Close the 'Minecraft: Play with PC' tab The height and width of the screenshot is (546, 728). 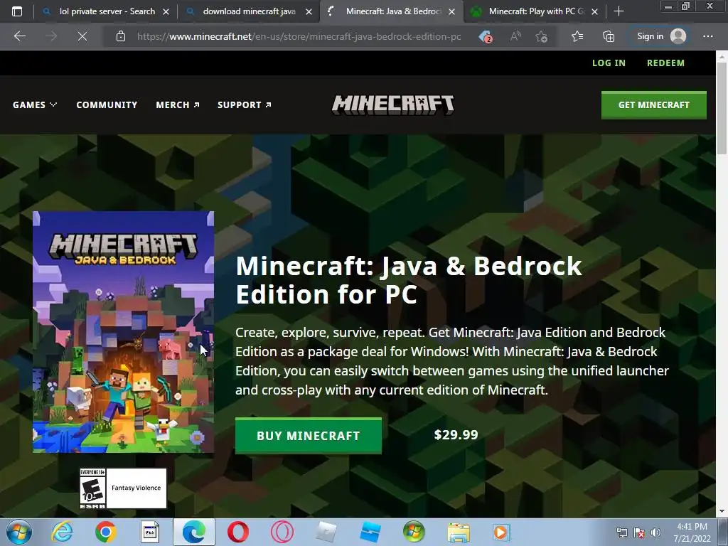(595, 12)
